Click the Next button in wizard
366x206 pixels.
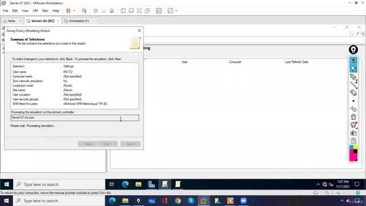108,144
